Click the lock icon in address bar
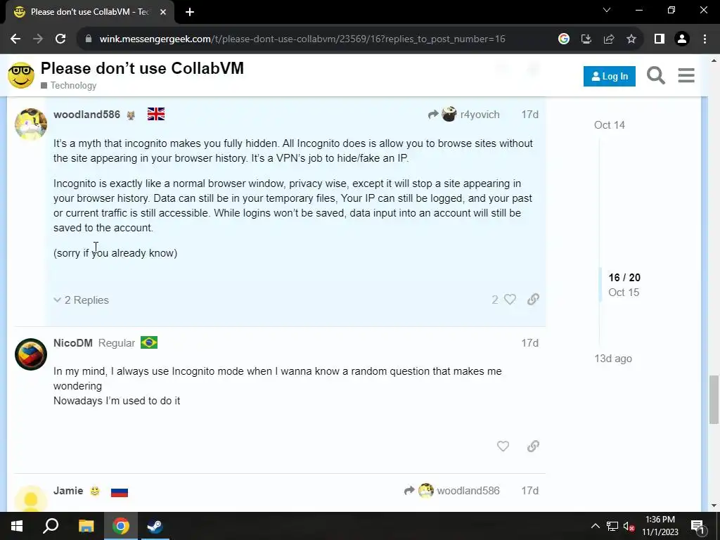This screenshot has width=720, height=540. point(89,39)
